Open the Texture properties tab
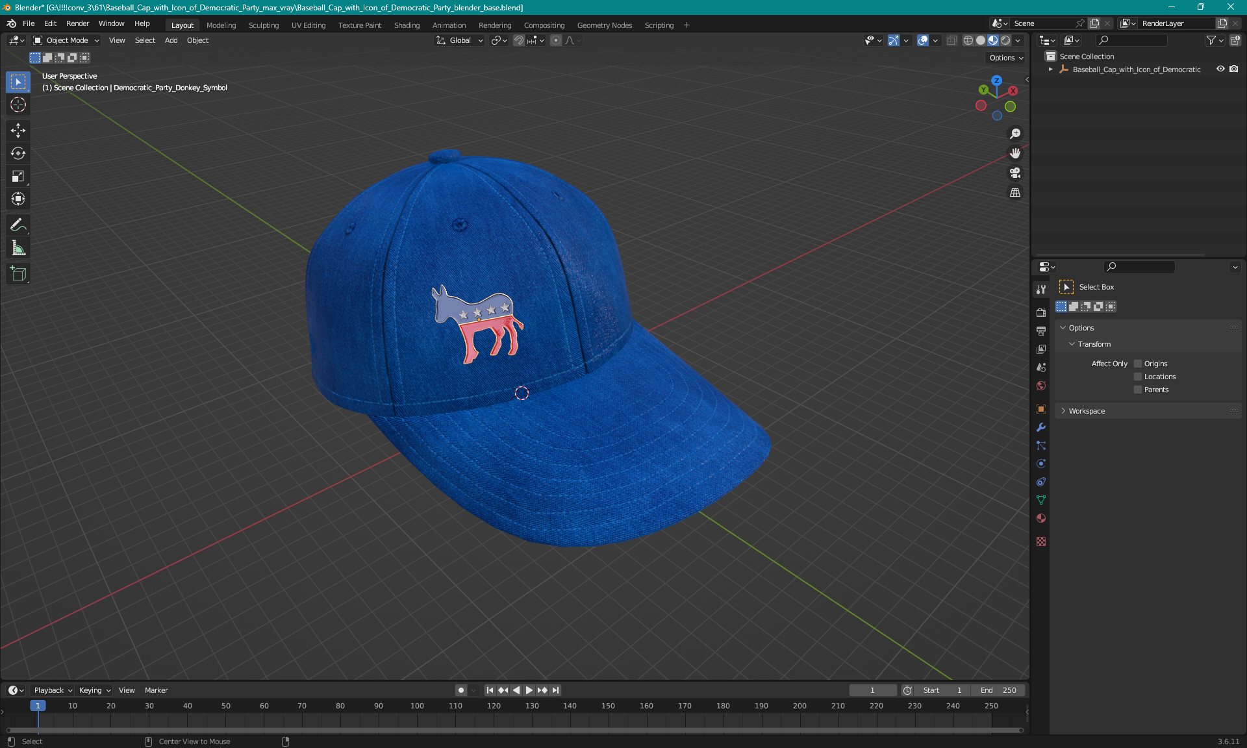This screenshot has height=748, width=1247. (x=1041, y=542)
